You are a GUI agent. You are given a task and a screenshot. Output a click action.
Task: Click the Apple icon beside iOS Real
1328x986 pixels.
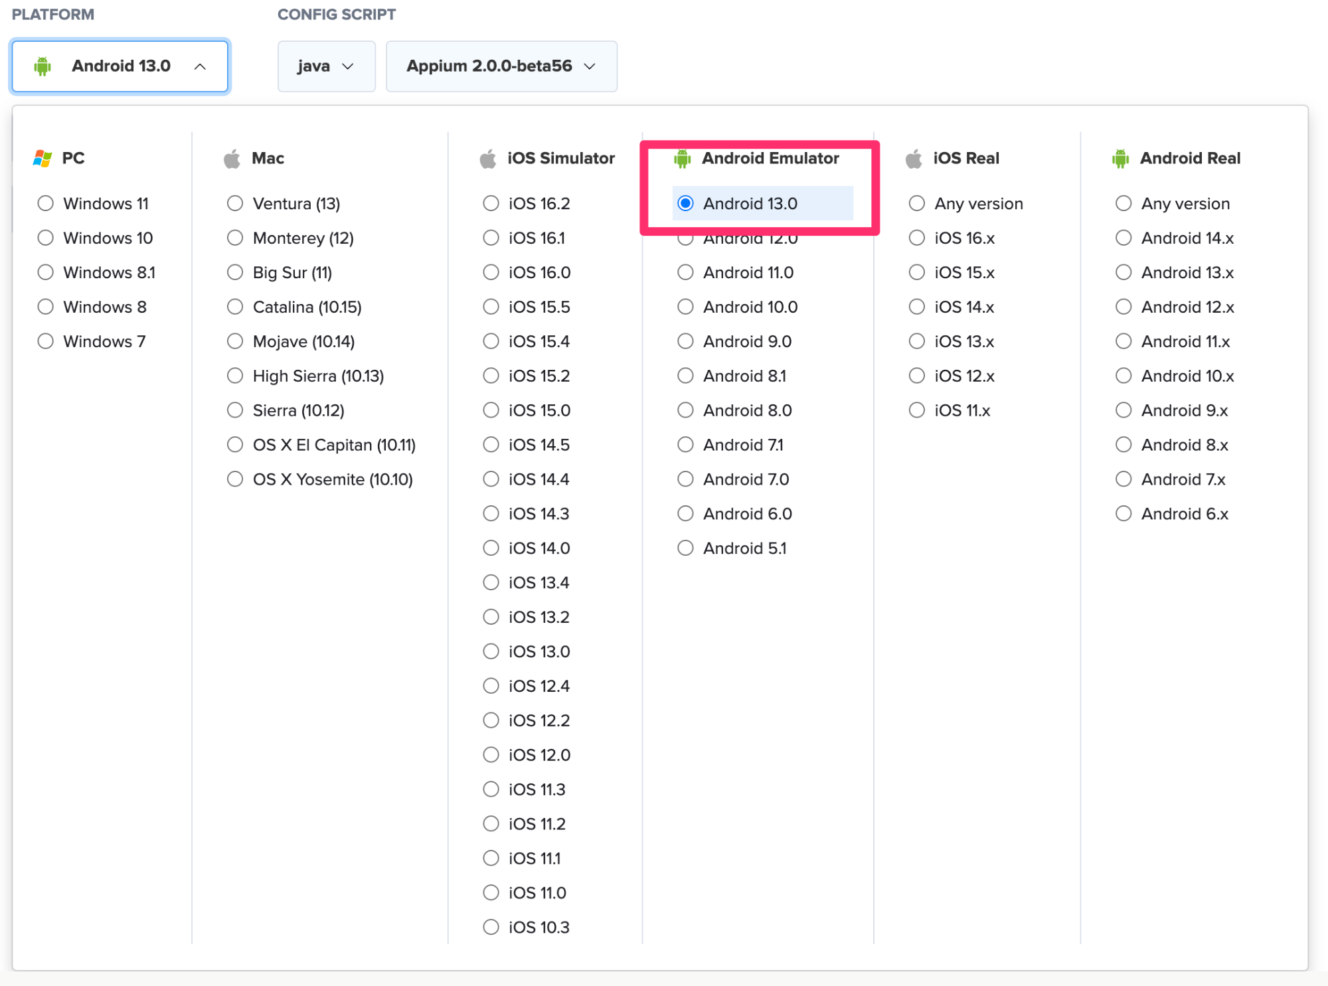tap(914, 159)
